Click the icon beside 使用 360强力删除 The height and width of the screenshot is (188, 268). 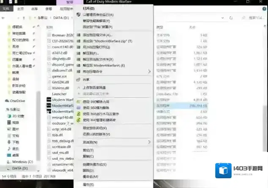coord(79,108)
